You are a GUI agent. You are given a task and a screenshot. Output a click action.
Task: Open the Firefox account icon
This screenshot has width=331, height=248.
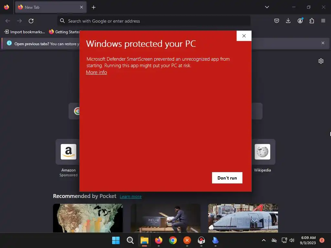click(300, 21)
